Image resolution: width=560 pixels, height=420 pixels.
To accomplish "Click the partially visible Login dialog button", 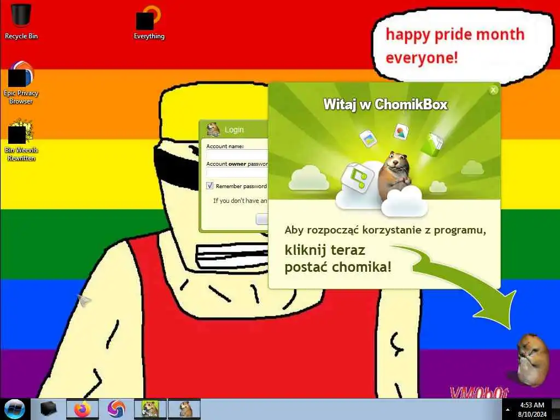I will click(x=262, y=219).
